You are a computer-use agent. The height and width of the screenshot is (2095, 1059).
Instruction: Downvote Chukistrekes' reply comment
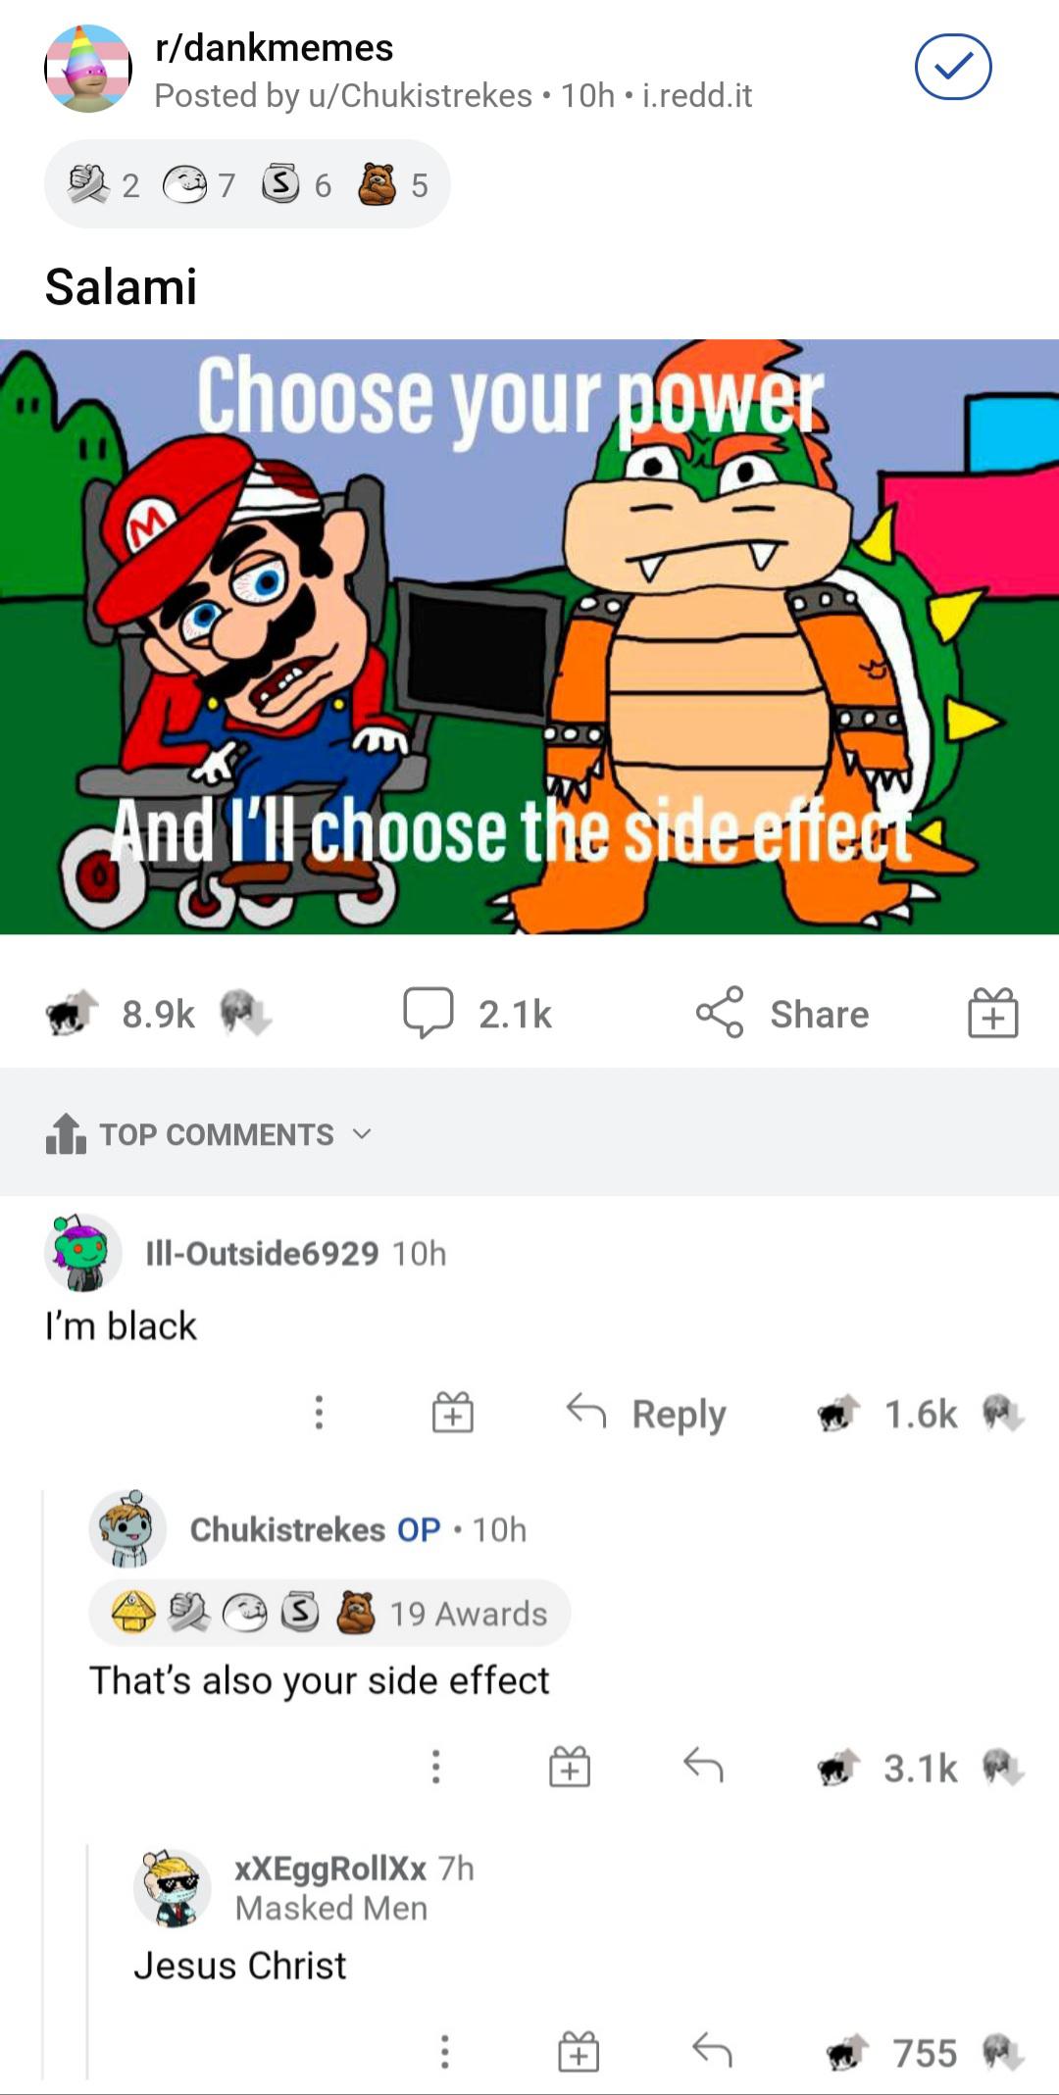(x=1001, y=1768)
